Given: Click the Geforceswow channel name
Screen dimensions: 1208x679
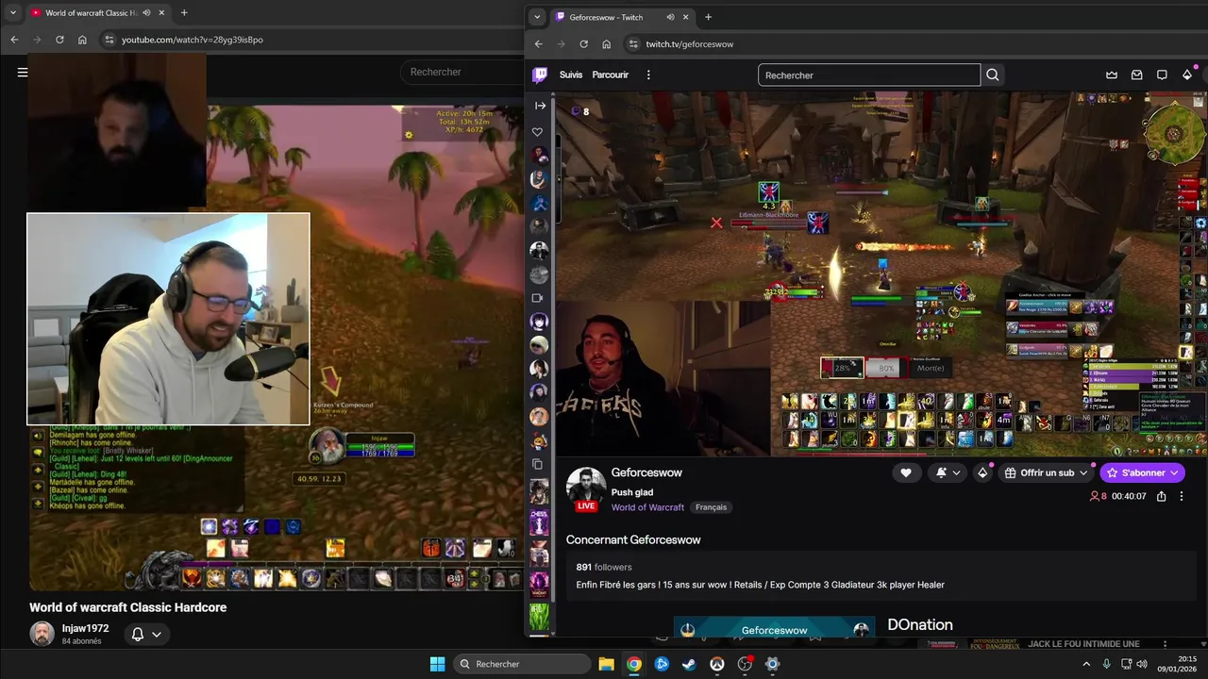Looking at the screenshot, I should [x=646, y=472].
